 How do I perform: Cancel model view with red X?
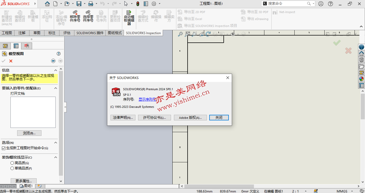tap(11, 61)
